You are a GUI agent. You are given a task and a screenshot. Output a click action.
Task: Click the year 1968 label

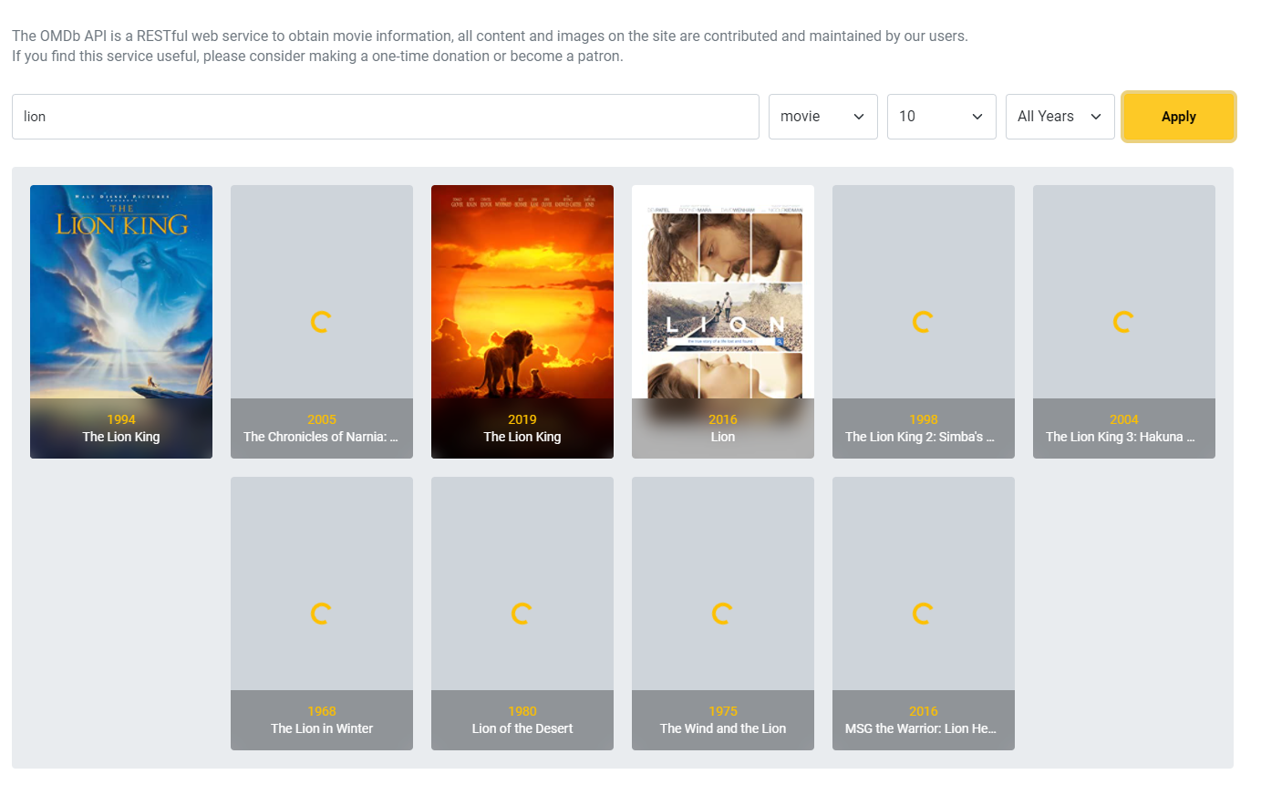coord(322,711)
